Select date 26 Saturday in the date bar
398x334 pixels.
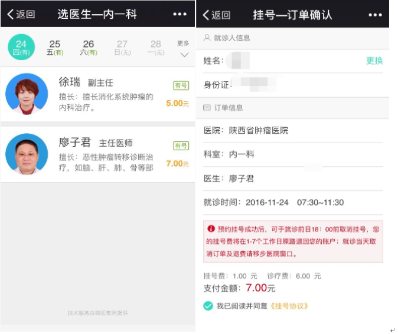click(x=89, y=48)
